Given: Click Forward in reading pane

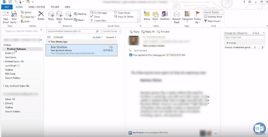Looking at the screenshot, I should 163,32.
